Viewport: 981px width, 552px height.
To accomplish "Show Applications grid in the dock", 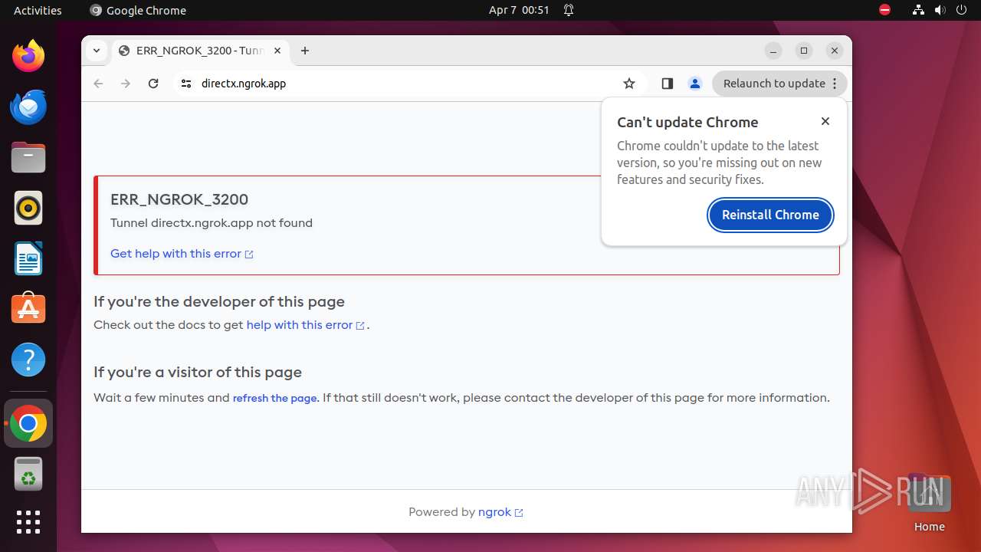I will coord(28,522).
